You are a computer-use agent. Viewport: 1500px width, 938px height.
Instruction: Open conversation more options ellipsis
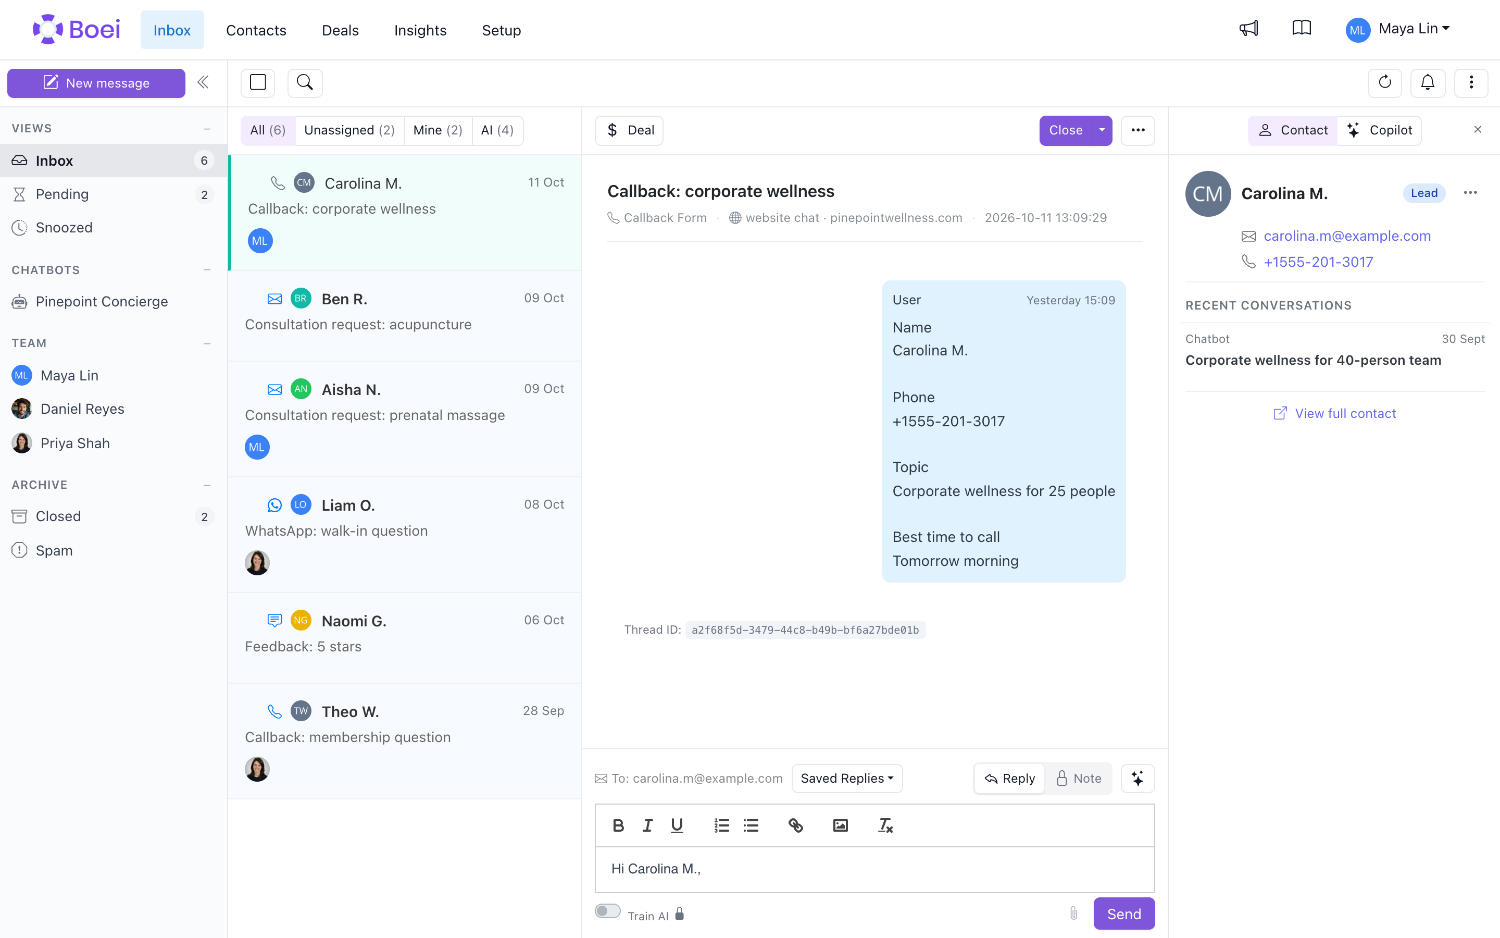point(1137,130)
